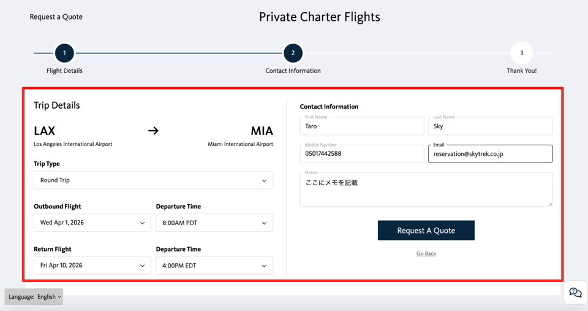Click the Mobile Number field
This screenshot has height=311, width=588.
click(x=361, y=153)
